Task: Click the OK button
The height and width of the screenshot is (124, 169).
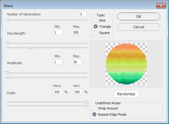Action: coord(139,17)
